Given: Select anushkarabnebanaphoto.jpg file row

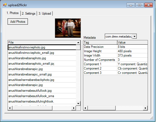Looking at the screenshot, I should (x=42, y=58).
